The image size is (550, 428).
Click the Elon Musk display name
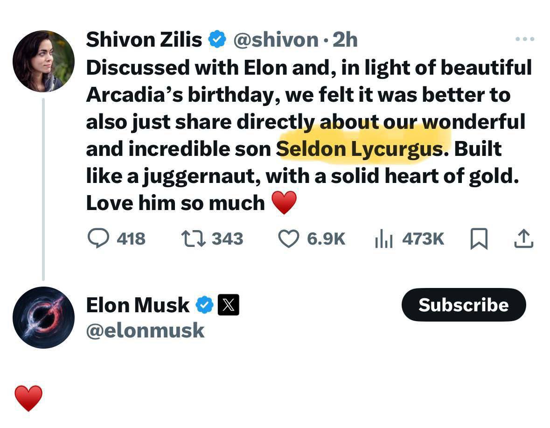pyautogui.click(x=138, y=305)
